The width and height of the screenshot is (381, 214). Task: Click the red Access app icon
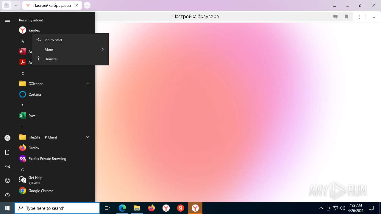[x=23, y=51]
